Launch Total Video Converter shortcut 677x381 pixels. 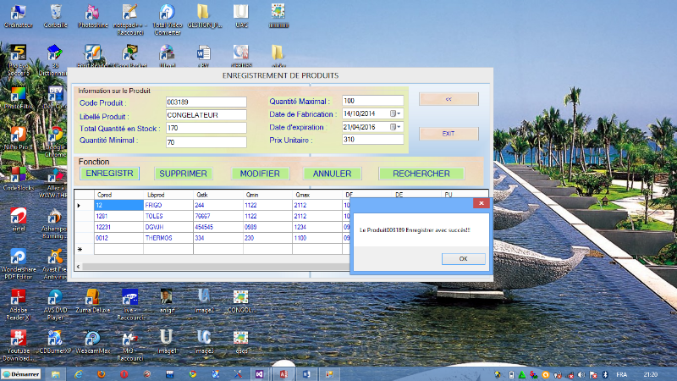(x=168, y=14)
